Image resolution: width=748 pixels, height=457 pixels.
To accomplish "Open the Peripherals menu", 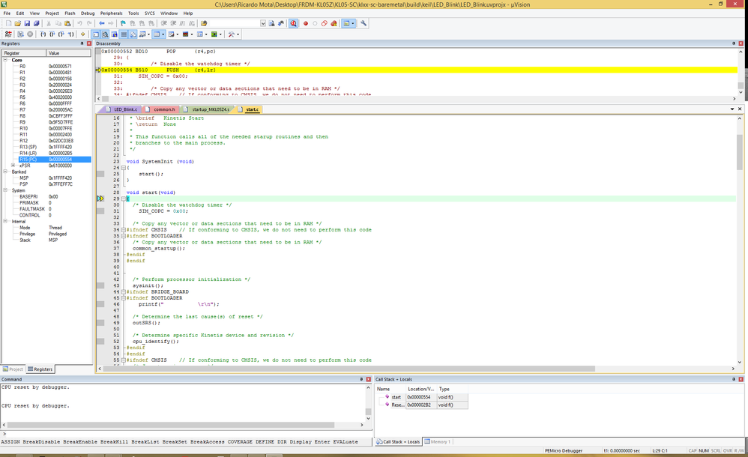I will pyautogui.click(x=111, y=13).
